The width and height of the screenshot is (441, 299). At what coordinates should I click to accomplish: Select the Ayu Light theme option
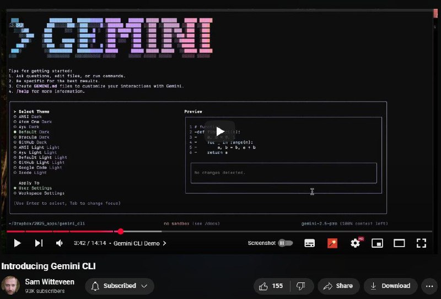(x=35, y=152)
